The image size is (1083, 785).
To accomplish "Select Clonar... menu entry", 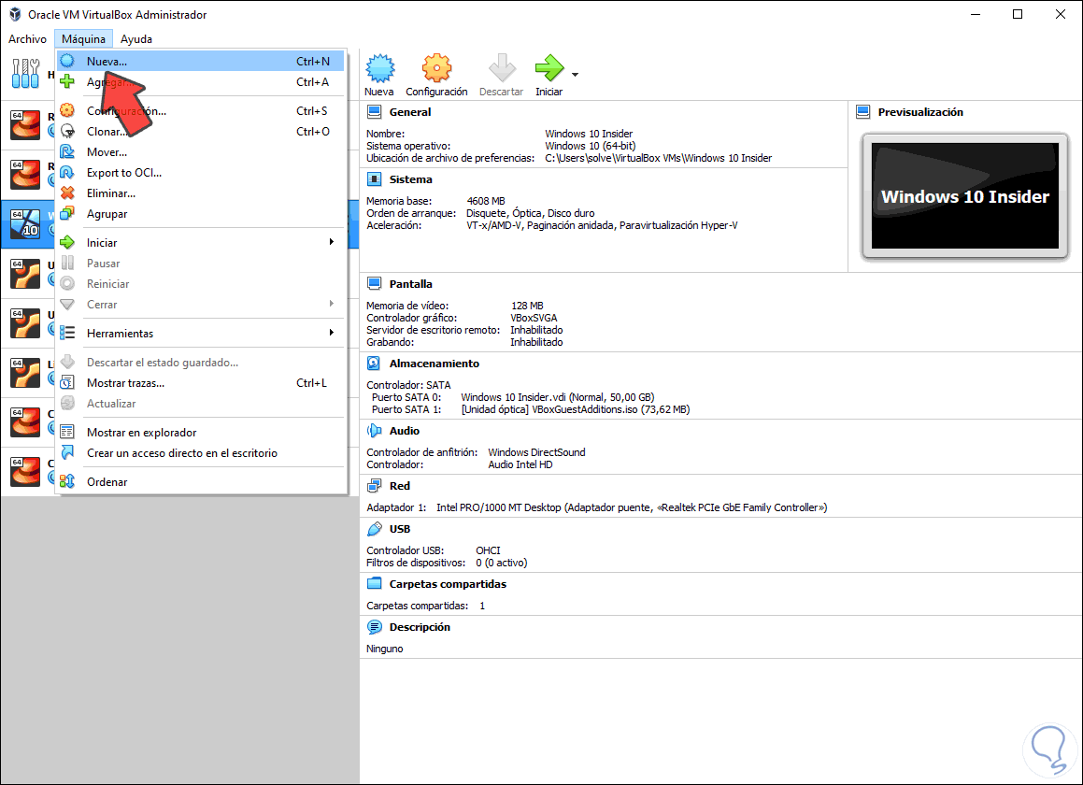I will click(200, 132).
